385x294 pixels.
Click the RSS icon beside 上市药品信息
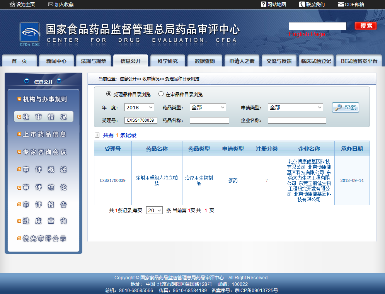19,134
